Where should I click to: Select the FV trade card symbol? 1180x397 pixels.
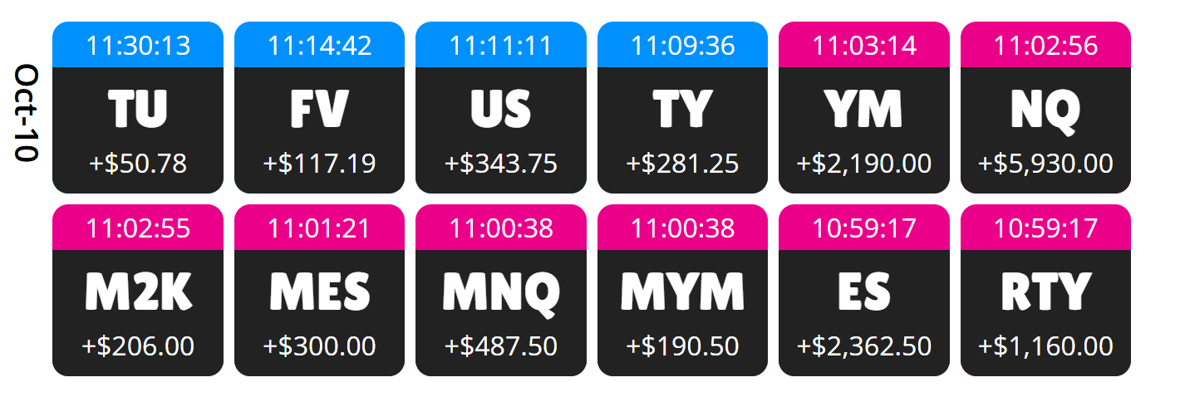click(319, 110)
